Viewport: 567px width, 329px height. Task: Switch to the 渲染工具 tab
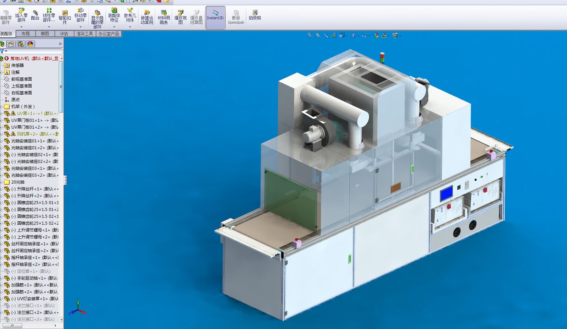tap(85, 34)
